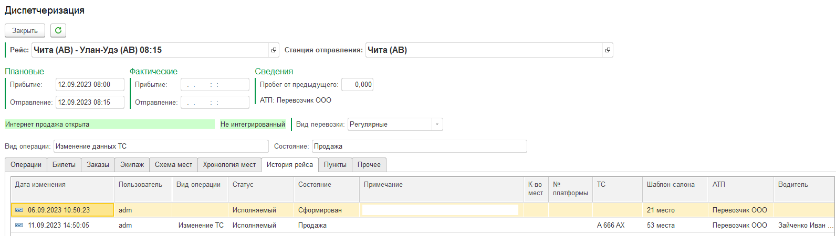The height and width of the screenshot is (236, 836).
Task: Open the Билеты tab
Action: 64,165
